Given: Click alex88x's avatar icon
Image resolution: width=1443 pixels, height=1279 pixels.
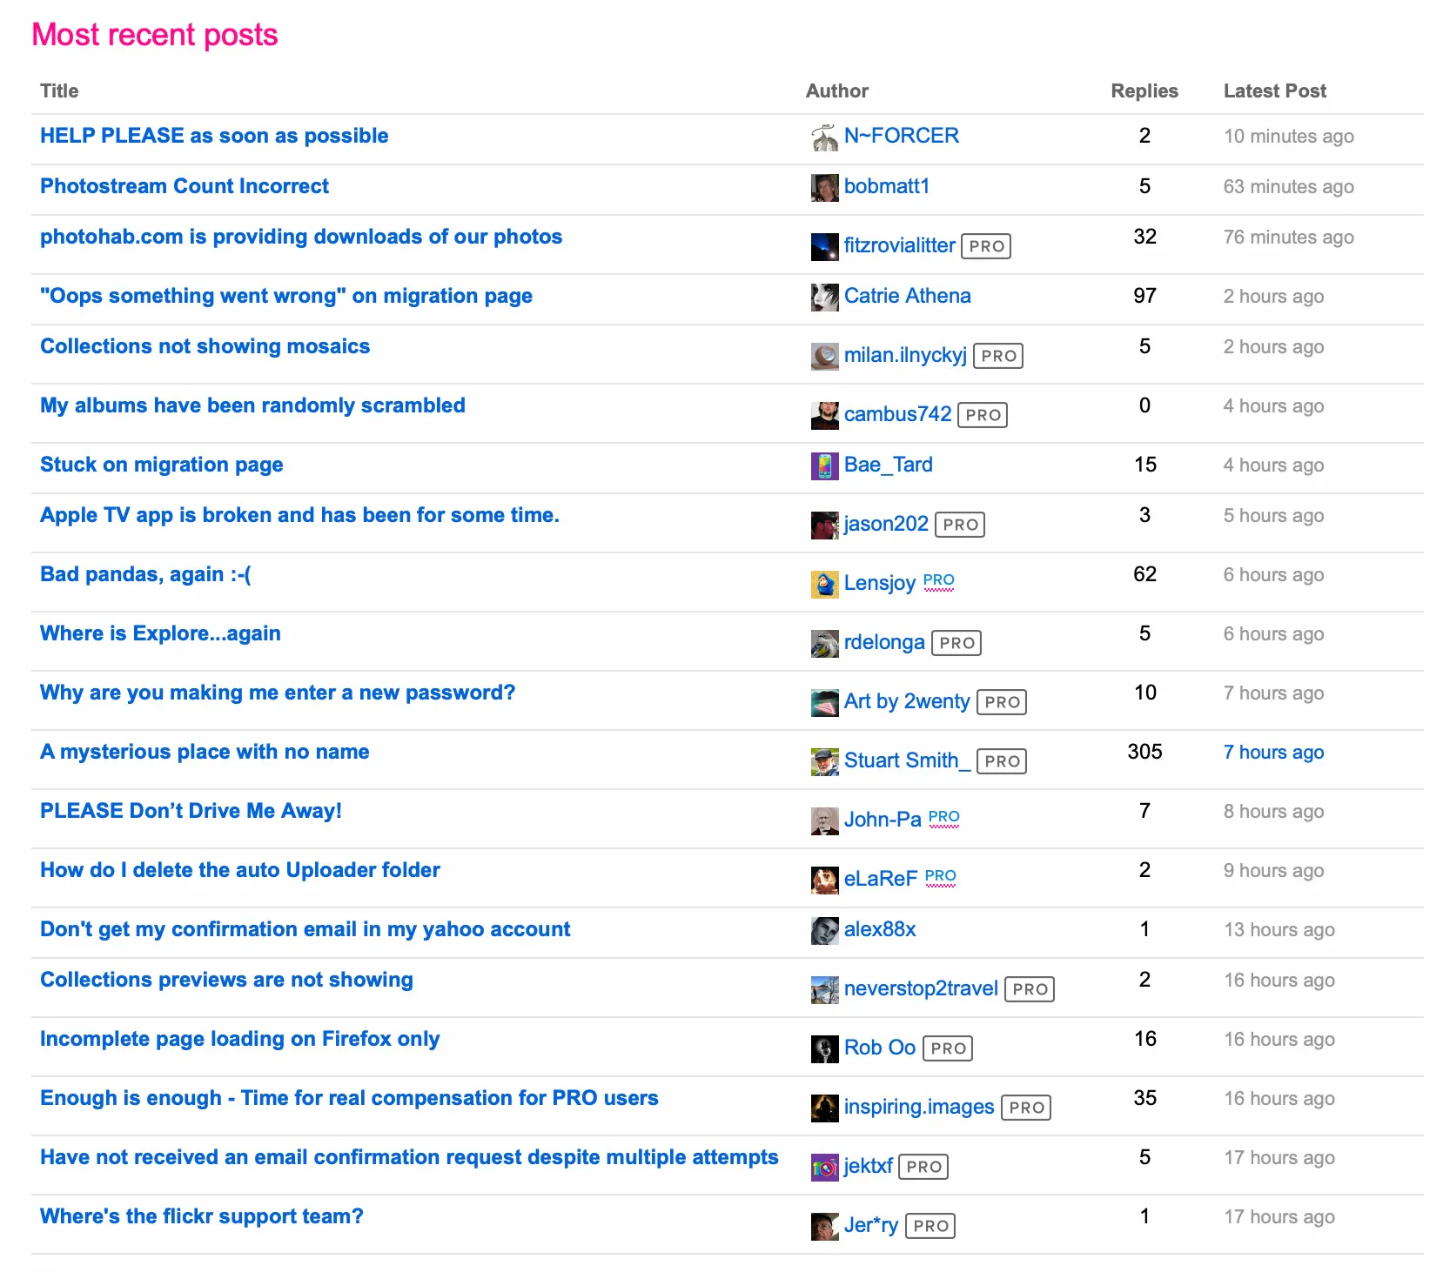Looking at the screenshot, I should [824, 931].
